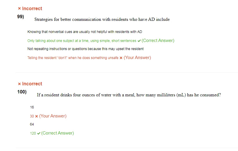
Task: Click the question 100 number label
Action: [x=22, y=92]
